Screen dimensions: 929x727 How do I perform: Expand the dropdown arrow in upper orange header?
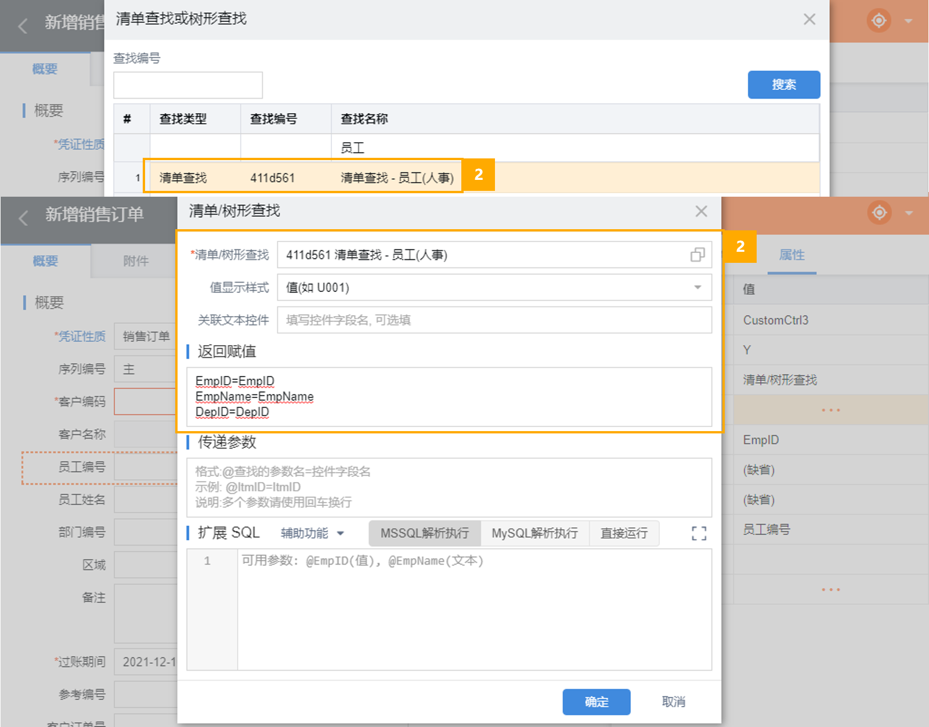coord(909,21)
